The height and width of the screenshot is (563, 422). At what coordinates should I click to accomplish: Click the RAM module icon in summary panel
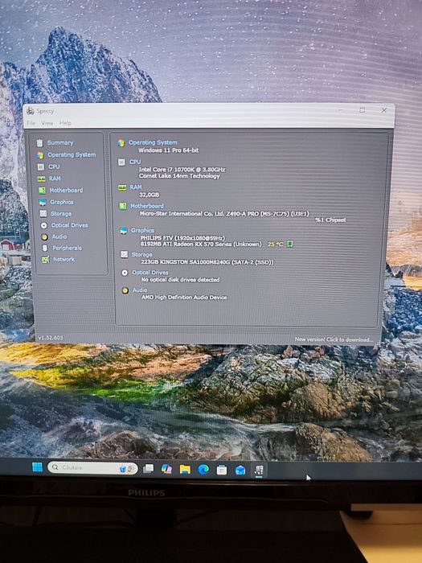coord(122,187)
